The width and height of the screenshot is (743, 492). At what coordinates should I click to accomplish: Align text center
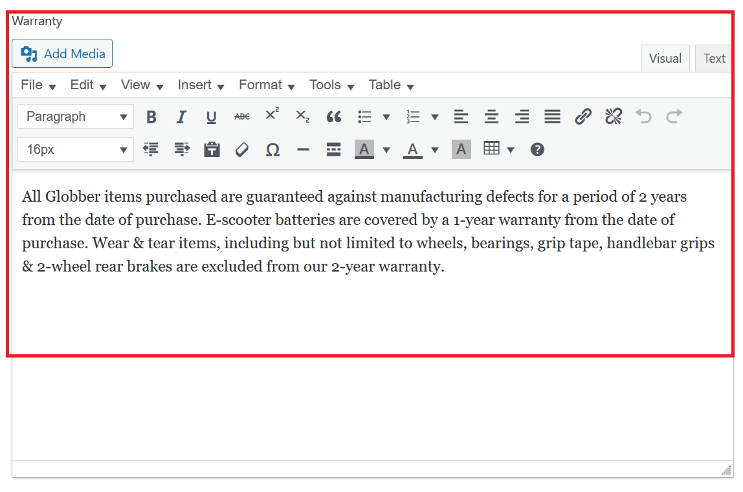[491, 116]
